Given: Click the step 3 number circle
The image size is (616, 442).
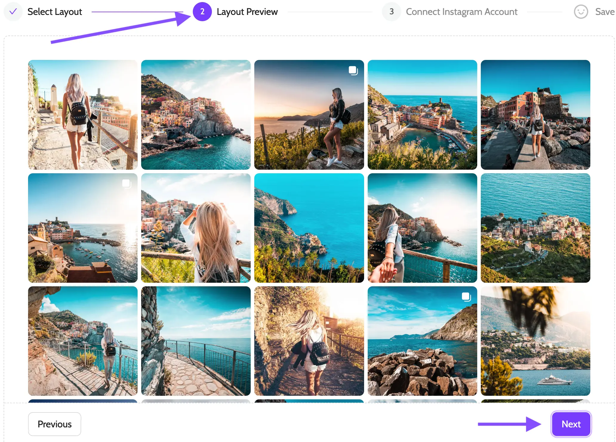Looking at the screenshot, I should point(391,12).
